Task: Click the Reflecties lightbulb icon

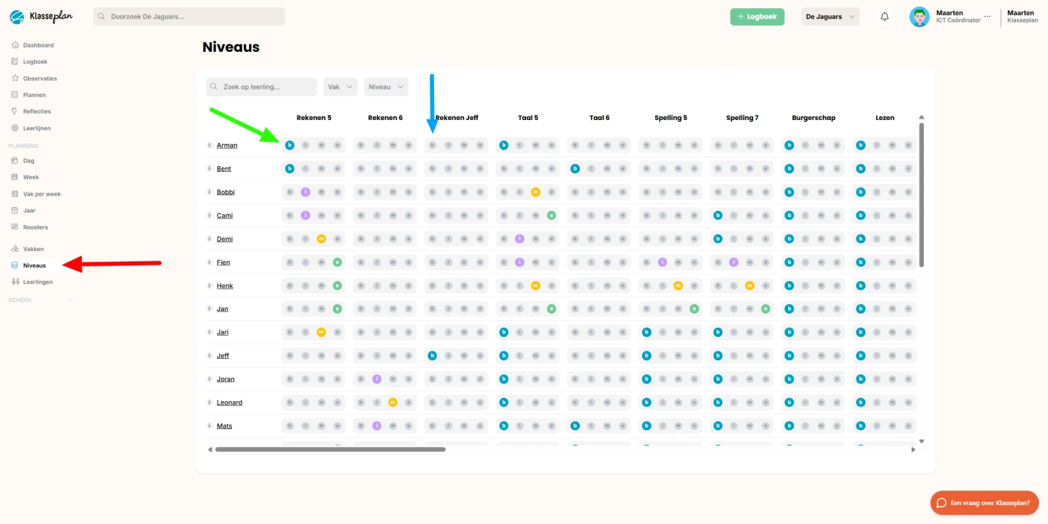Action: [x=16, y=111]
